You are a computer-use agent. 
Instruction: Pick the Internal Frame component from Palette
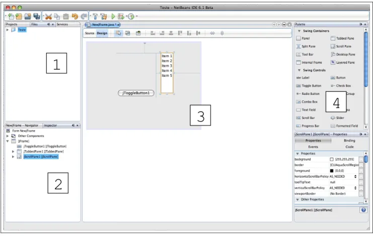click(x=309, y=62)
